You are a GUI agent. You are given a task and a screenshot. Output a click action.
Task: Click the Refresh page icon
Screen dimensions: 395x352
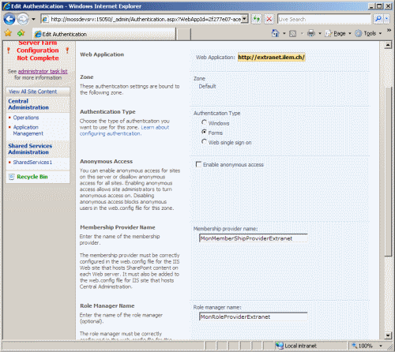[x=256, y=19]
